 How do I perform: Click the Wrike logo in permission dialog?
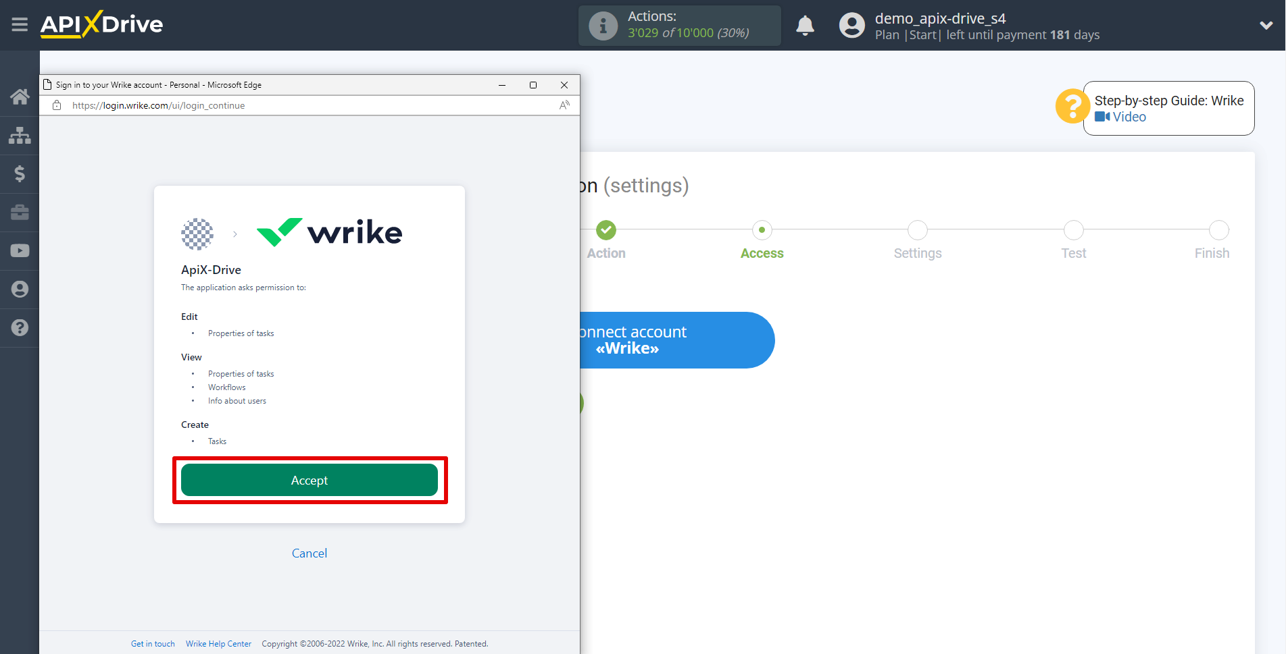click(329, 232)
